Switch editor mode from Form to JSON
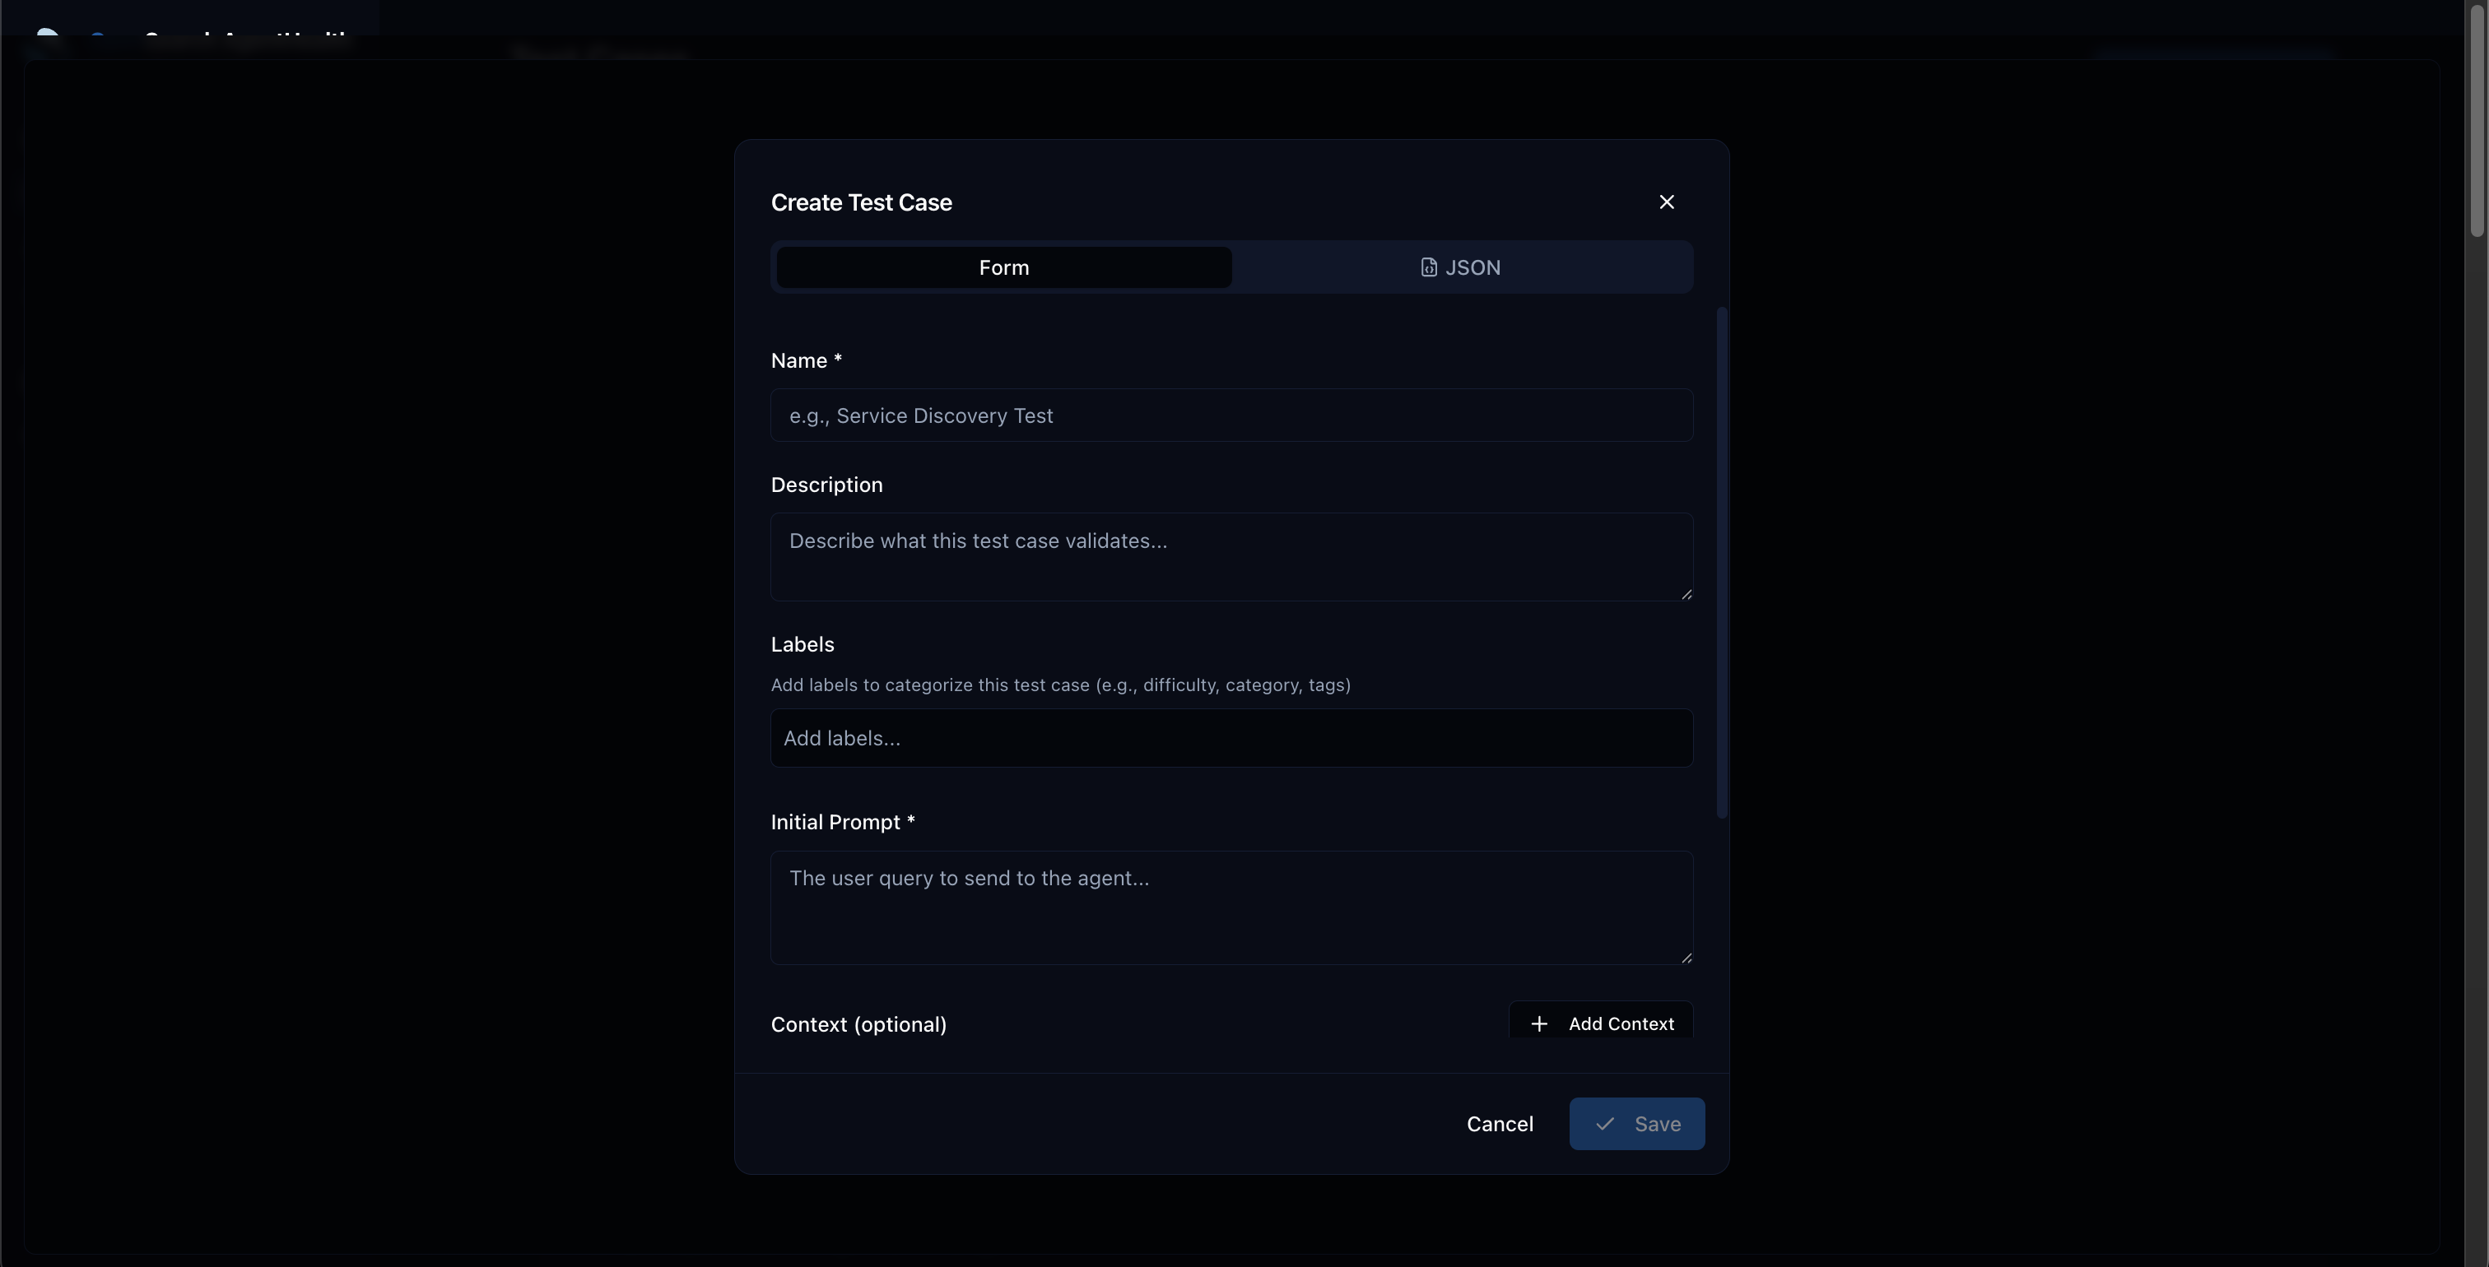The height and width of the screenshot is (1267, 2489). [x=1461, y=267]
